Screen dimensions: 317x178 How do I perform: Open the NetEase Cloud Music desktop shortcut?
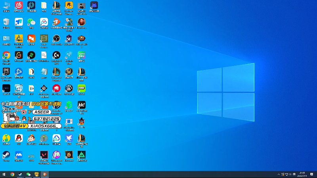19,6
